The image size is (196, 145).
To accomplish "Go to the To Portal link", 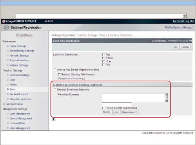I will 178,21.
